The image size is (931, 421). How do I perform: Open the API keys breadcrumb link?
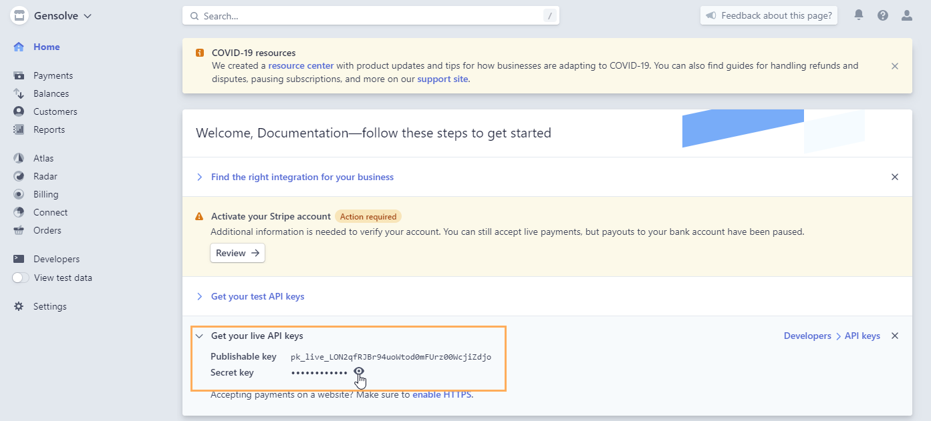862,336
